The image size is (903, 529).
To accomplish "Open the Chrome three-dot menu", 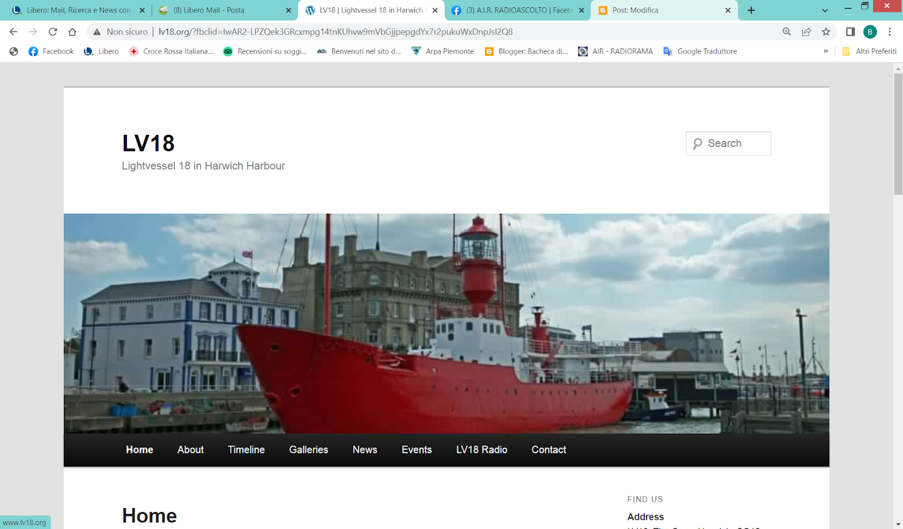I will click(890, 32).
